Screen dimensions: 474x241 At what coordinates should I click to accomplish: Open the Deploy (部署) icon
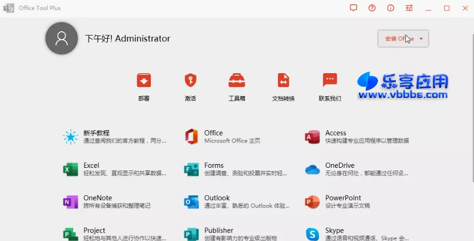click(x=144, y=80)
